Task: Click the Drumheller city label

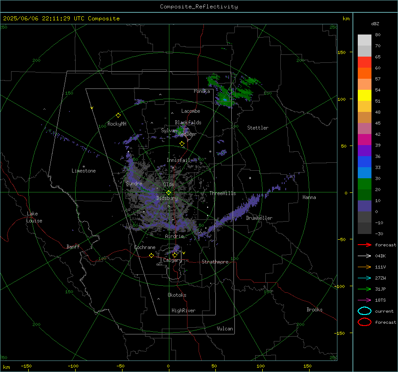Action: coord(259,218)
